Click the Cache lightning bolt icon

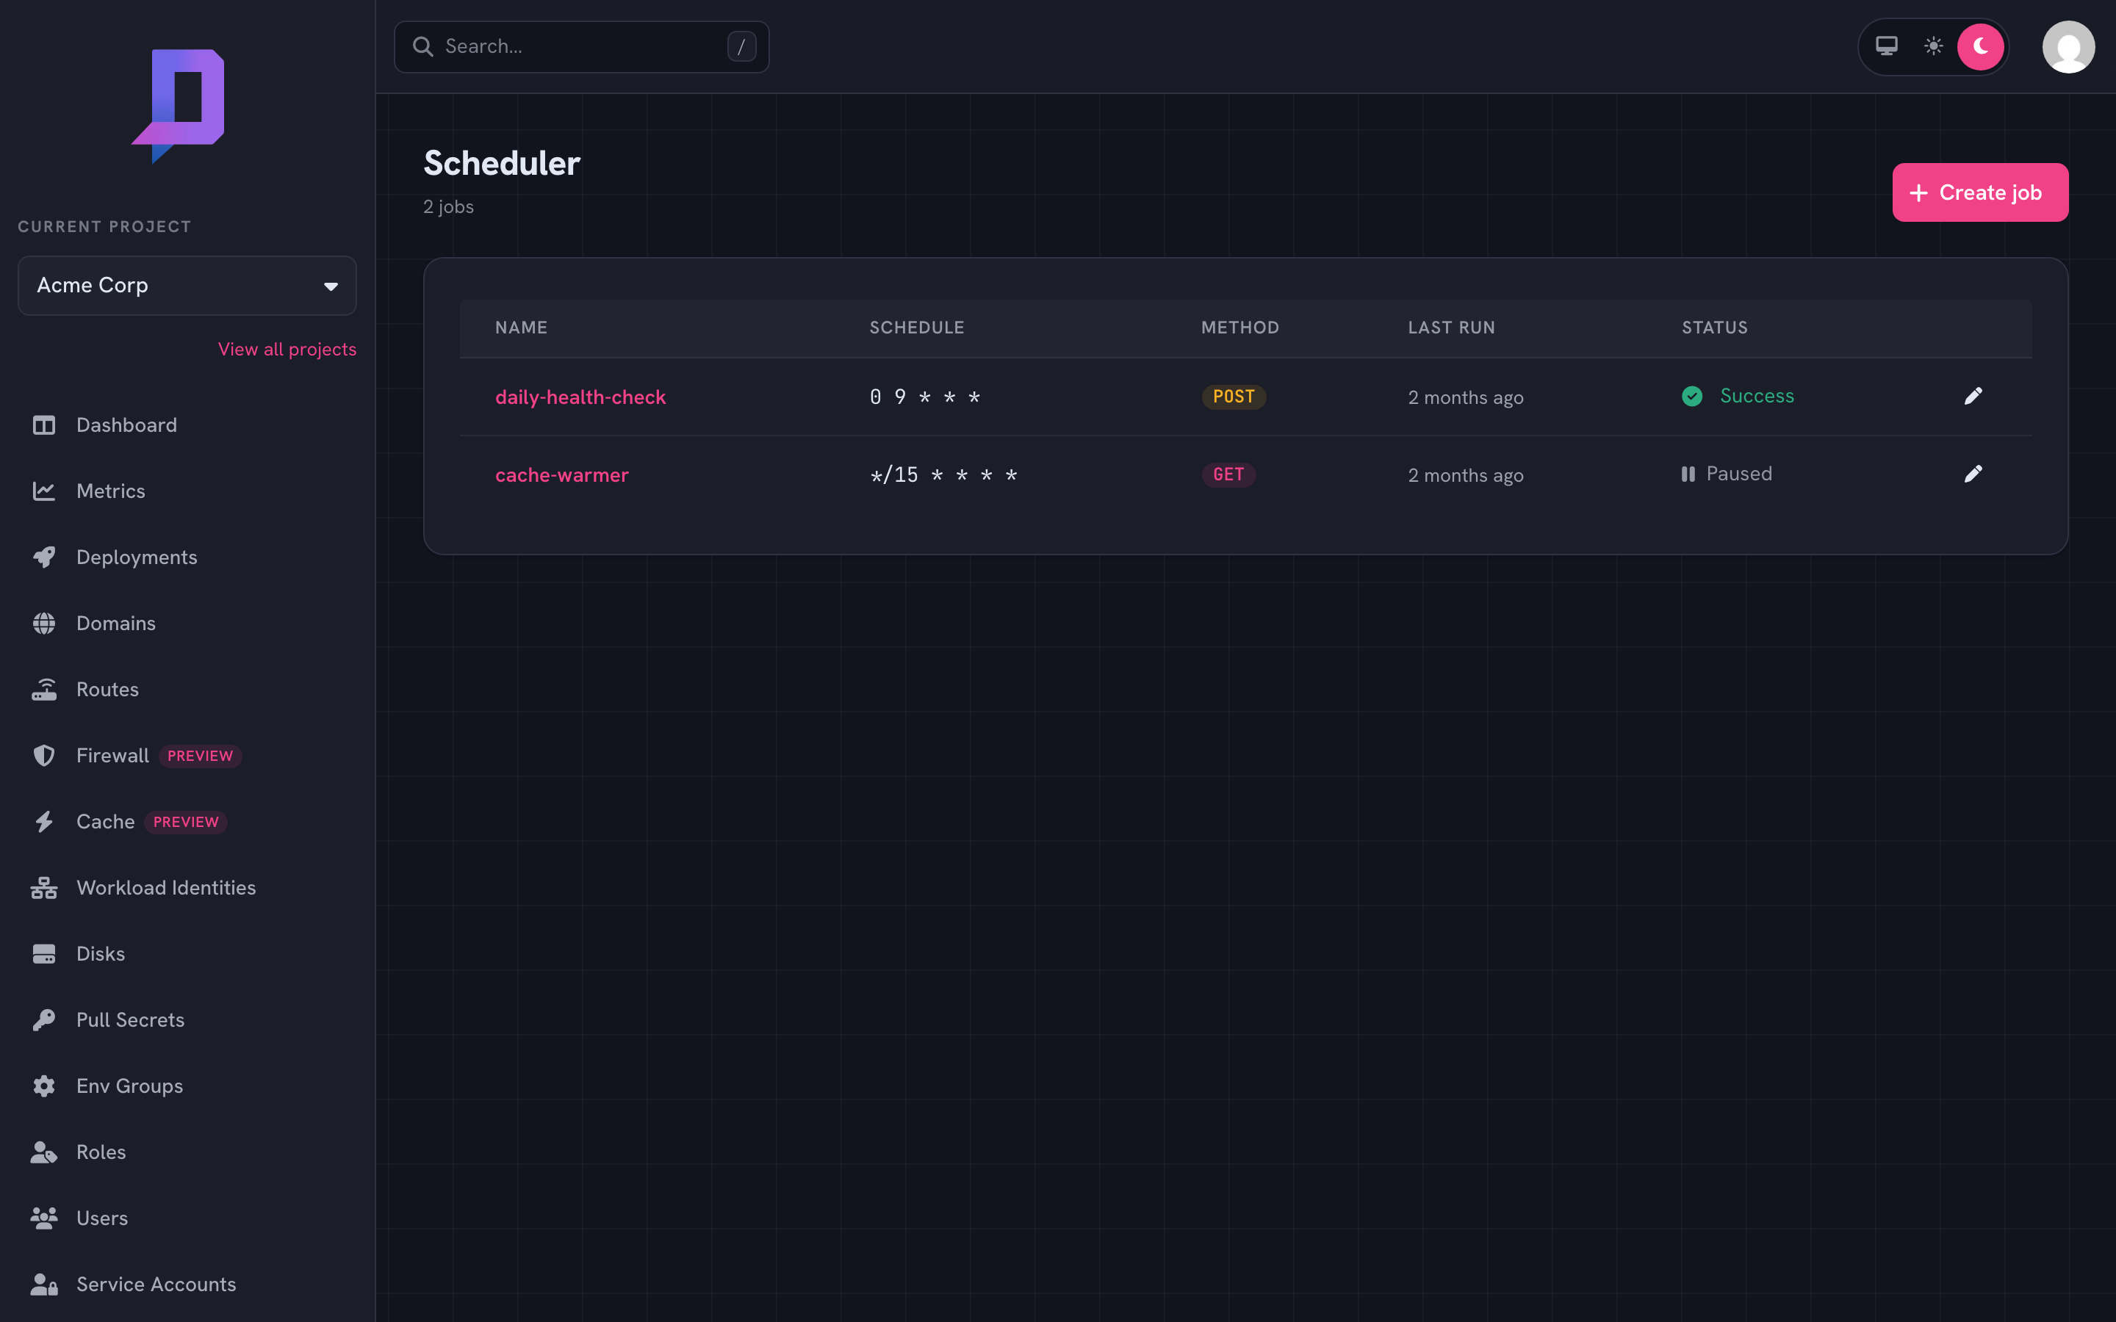pyautogui.click(x=44, y=822)
